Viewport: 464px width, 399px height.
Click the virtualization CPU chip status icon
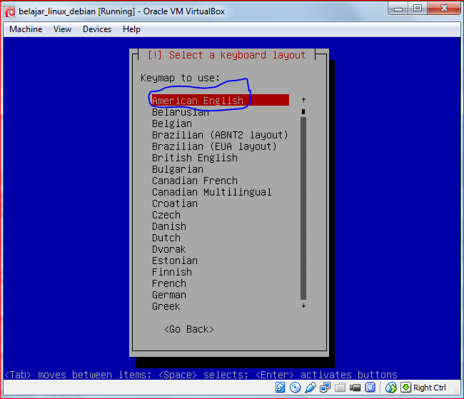click(x=370, y=388)
